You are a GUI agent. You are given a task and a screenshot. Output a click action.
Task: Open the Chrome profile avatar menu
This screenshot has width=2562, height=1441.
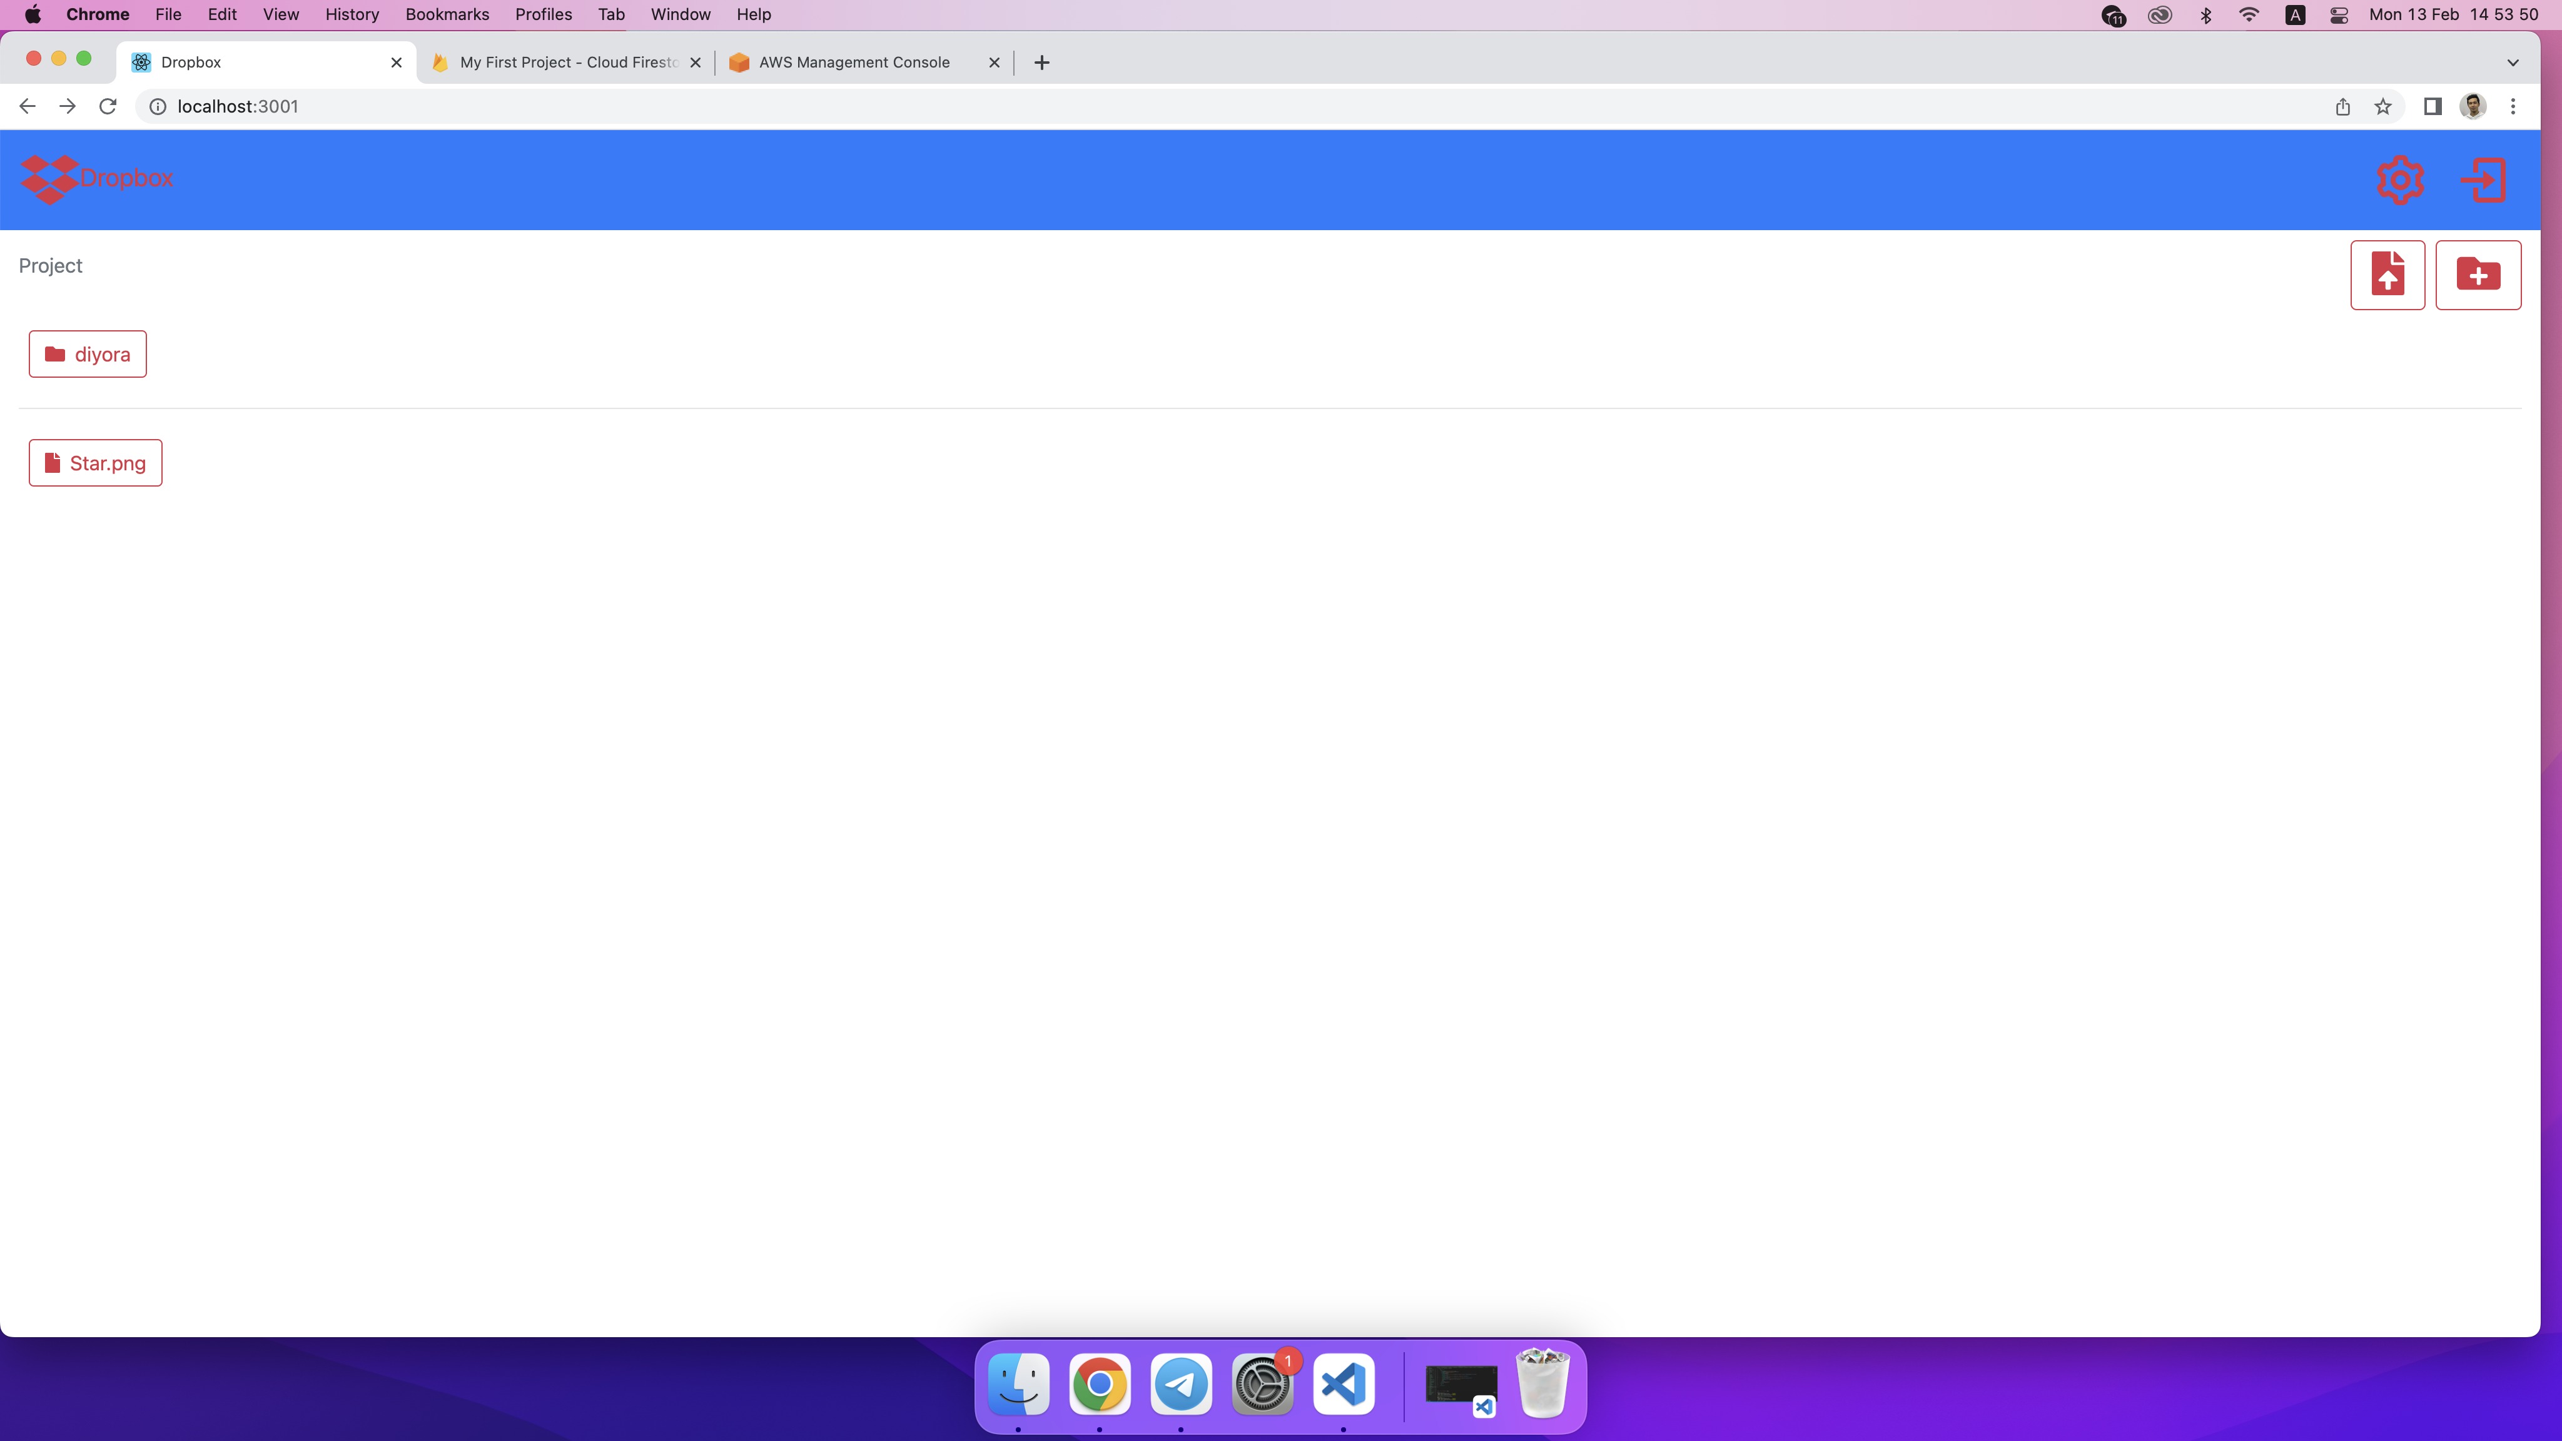tap(2473, 106)
